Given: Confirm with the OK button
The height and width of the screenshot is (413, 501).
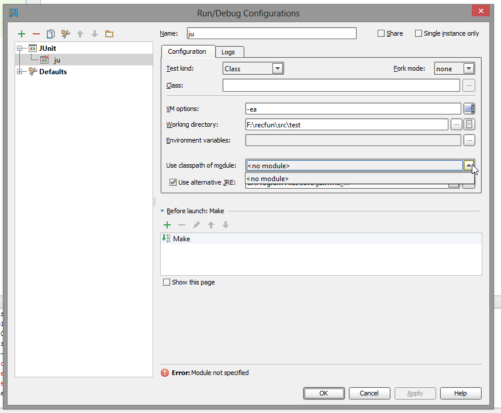Looking at the screenshot, I should pos(324,393).
